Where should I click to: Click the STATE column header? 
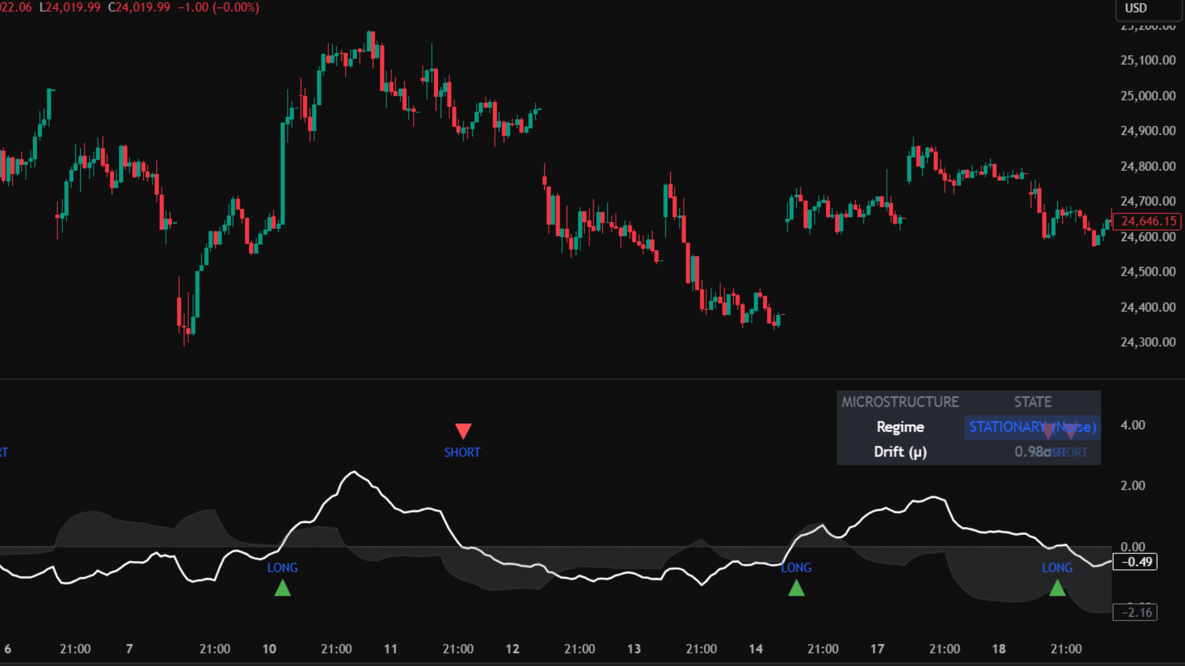click(1033, 401)
